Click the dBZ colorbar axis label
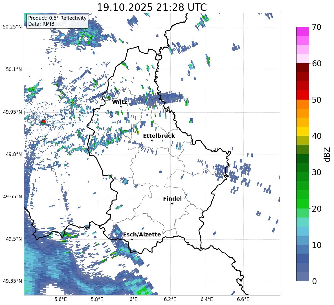This screenshot has height=305, width=334. [x=327, y=154]
